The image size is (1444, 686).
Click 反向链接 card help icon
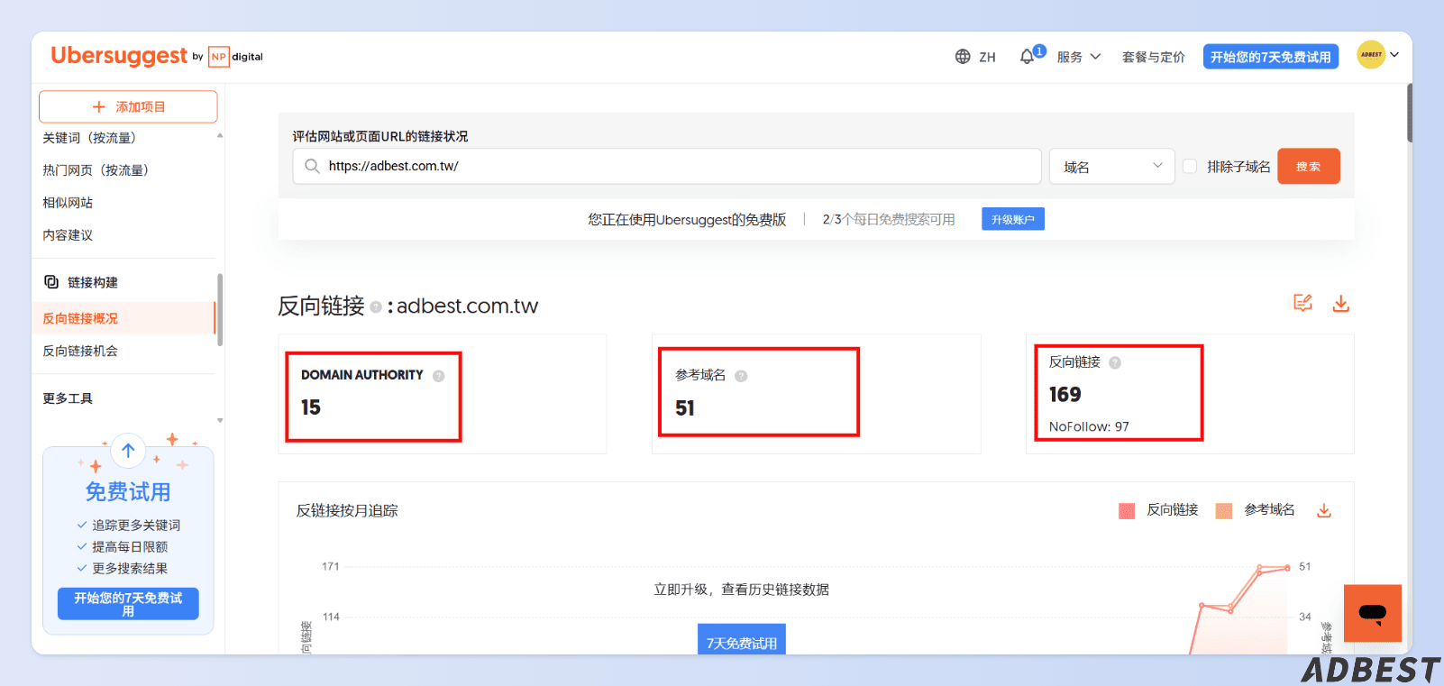click(x=1115, y=362)
